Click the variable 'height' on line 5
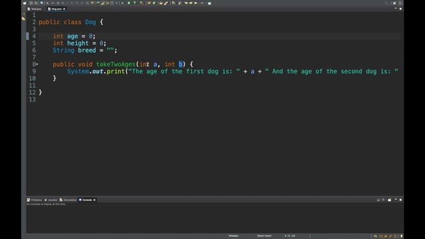 [78, 43]
